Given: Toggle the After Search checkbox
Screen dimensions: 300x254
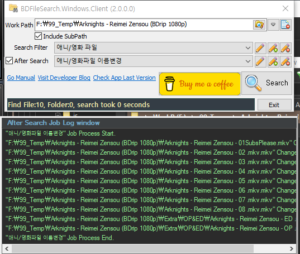Looking at the screenshot, I should (x=9, y=61).
